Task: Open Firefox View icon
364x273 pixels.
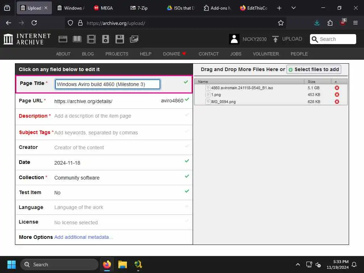Action: [7, 8]
